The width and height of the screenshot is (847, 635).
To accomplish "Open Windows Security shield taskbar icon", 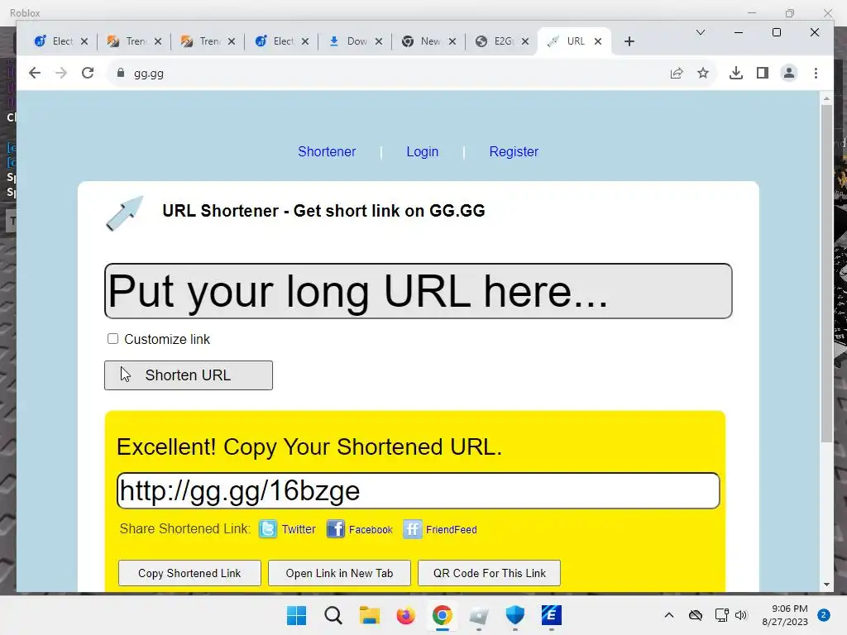I will [514, 615].
